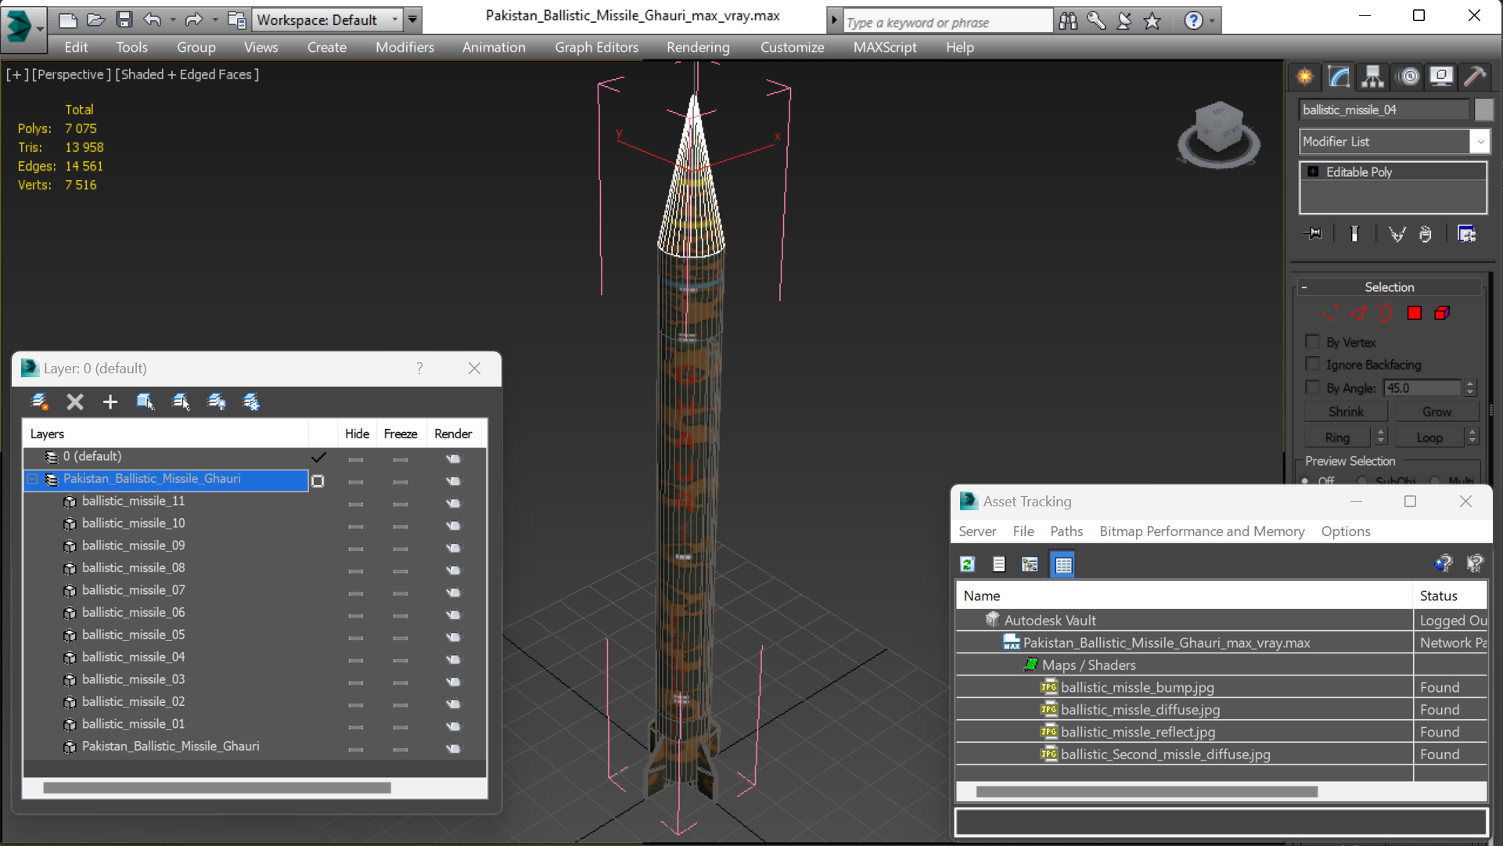Open the Utilities hammer panel tab
The width and height of the screenshot is (1503, 846).
tap(1475, 76)
